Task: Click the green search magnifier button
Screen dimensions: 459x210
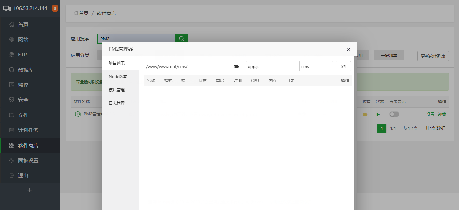Action: click(182, 39)
